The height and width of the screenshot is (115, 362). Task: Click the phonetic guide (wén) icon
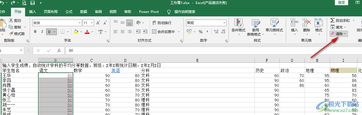(101, 32)
